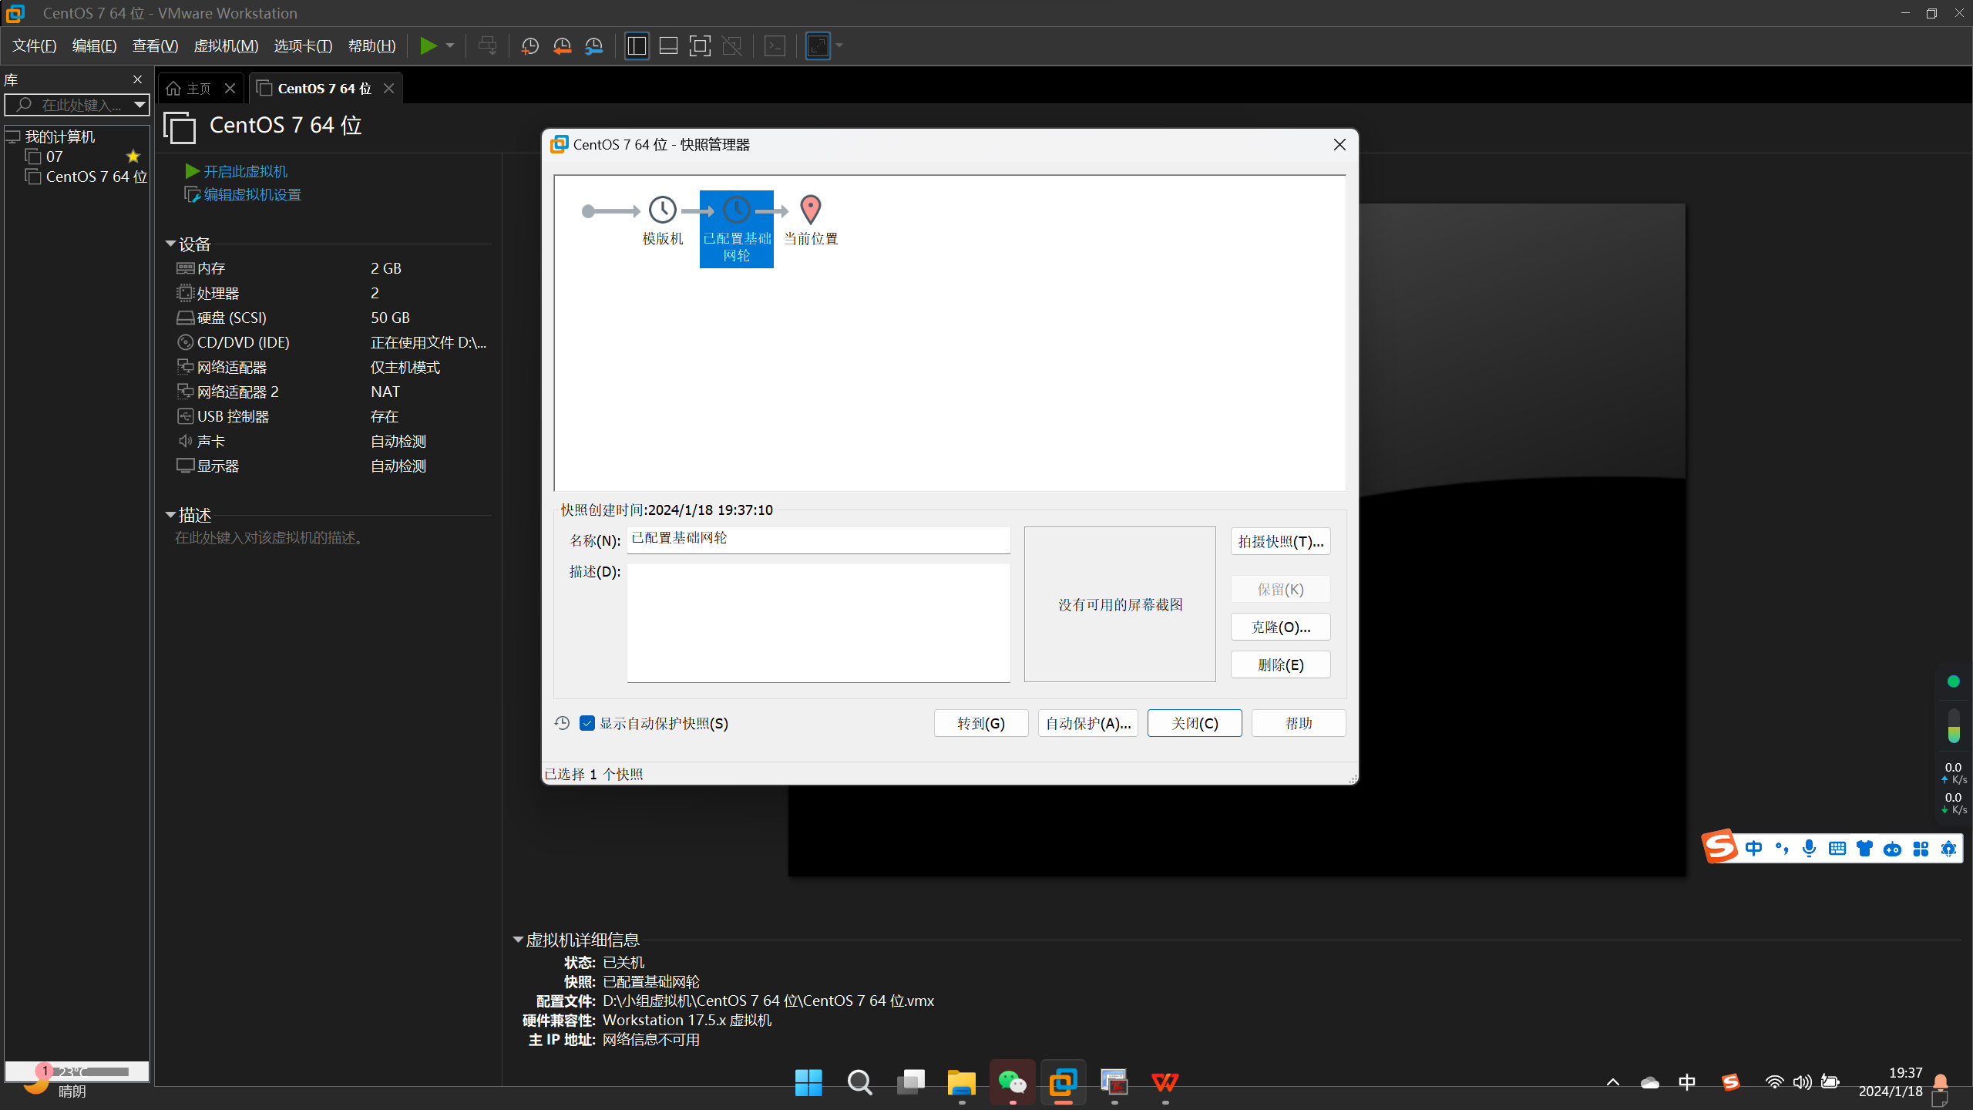Click the console view toolbar icon
This screenshot has height=1110, width=1973.
coord(775,46)
